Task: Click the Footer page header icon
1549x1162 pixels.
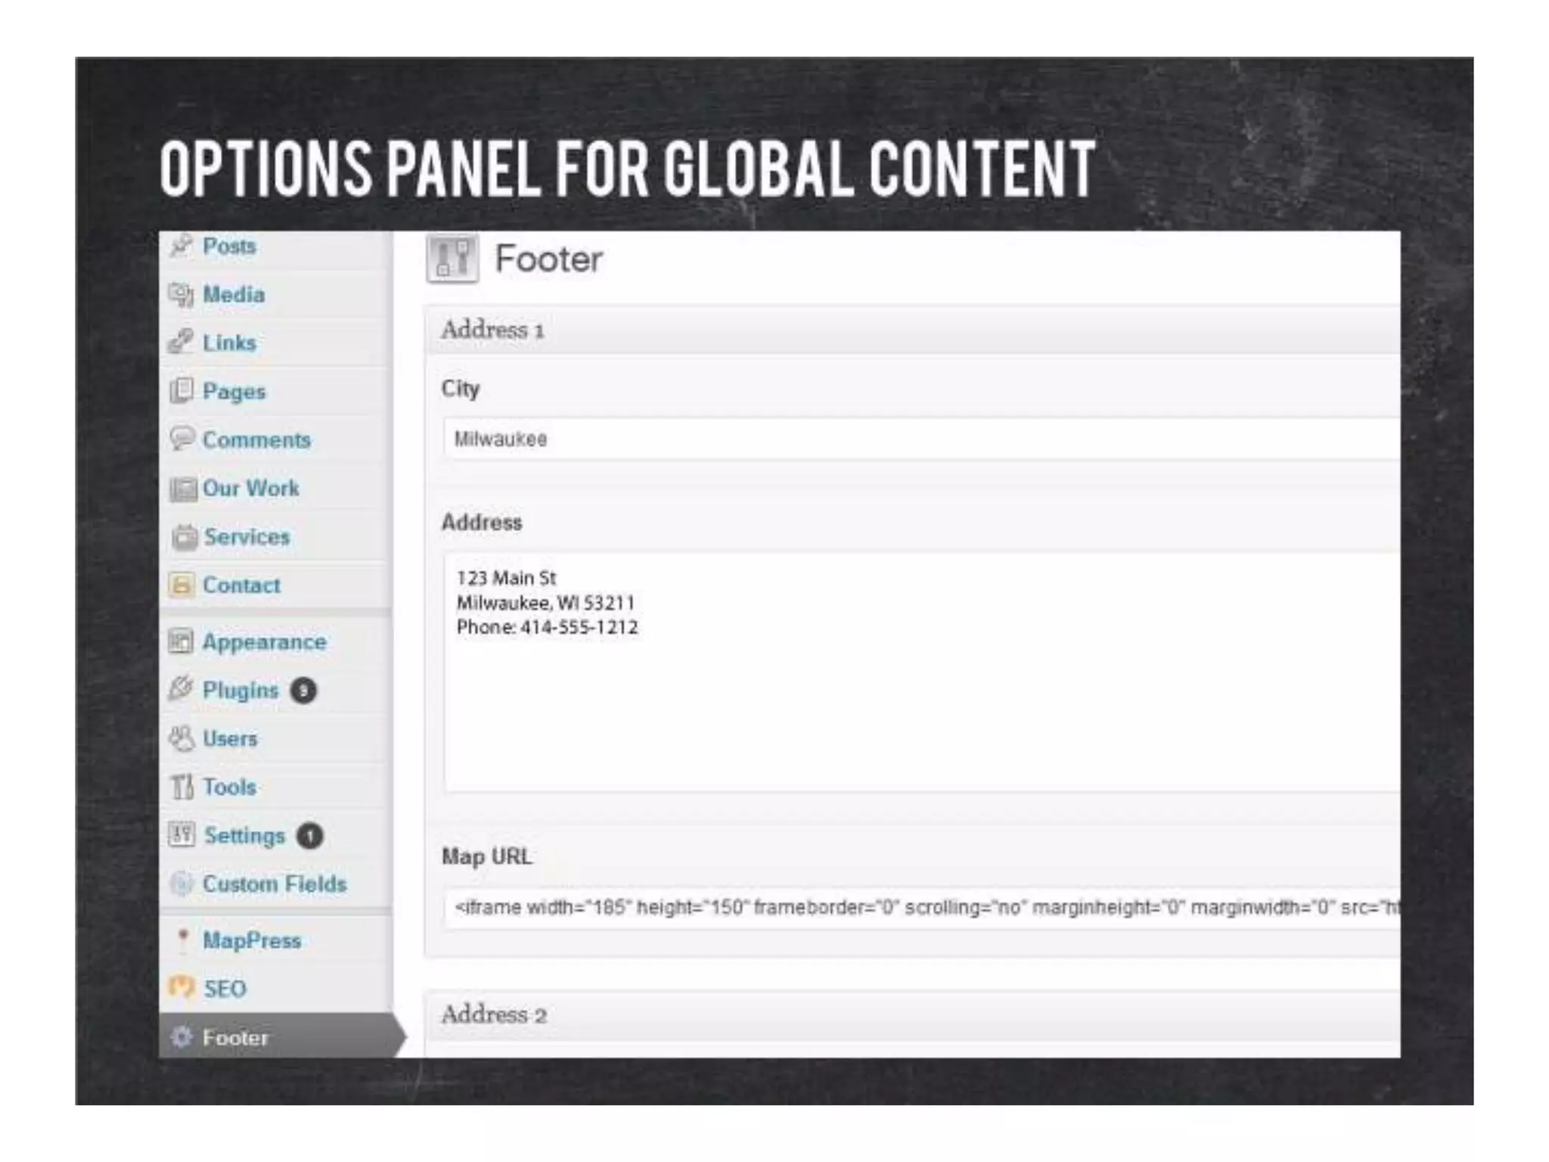Action: [x=452, y=259]
